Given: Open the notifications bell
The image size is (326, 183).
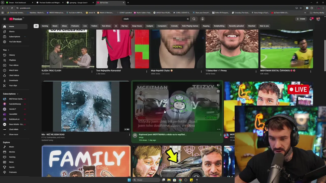Looking at the screenshot, I should 311,19.
